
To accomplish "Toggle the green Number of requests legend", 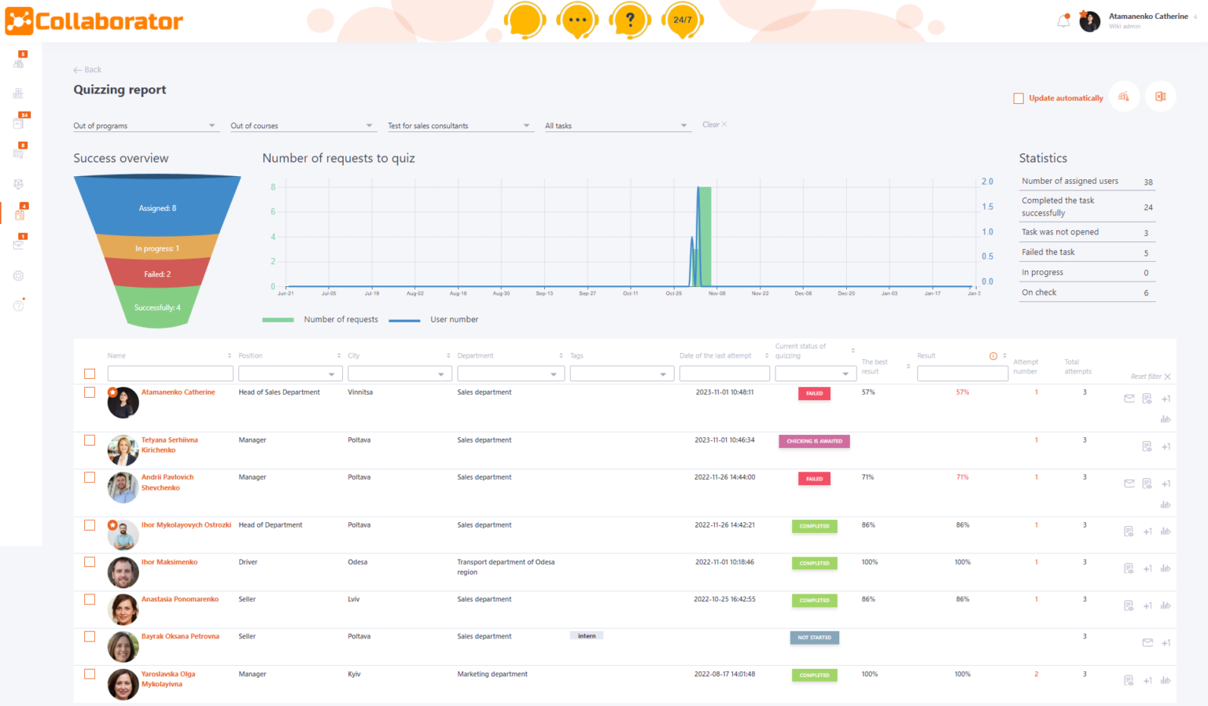I will (320, 319).
